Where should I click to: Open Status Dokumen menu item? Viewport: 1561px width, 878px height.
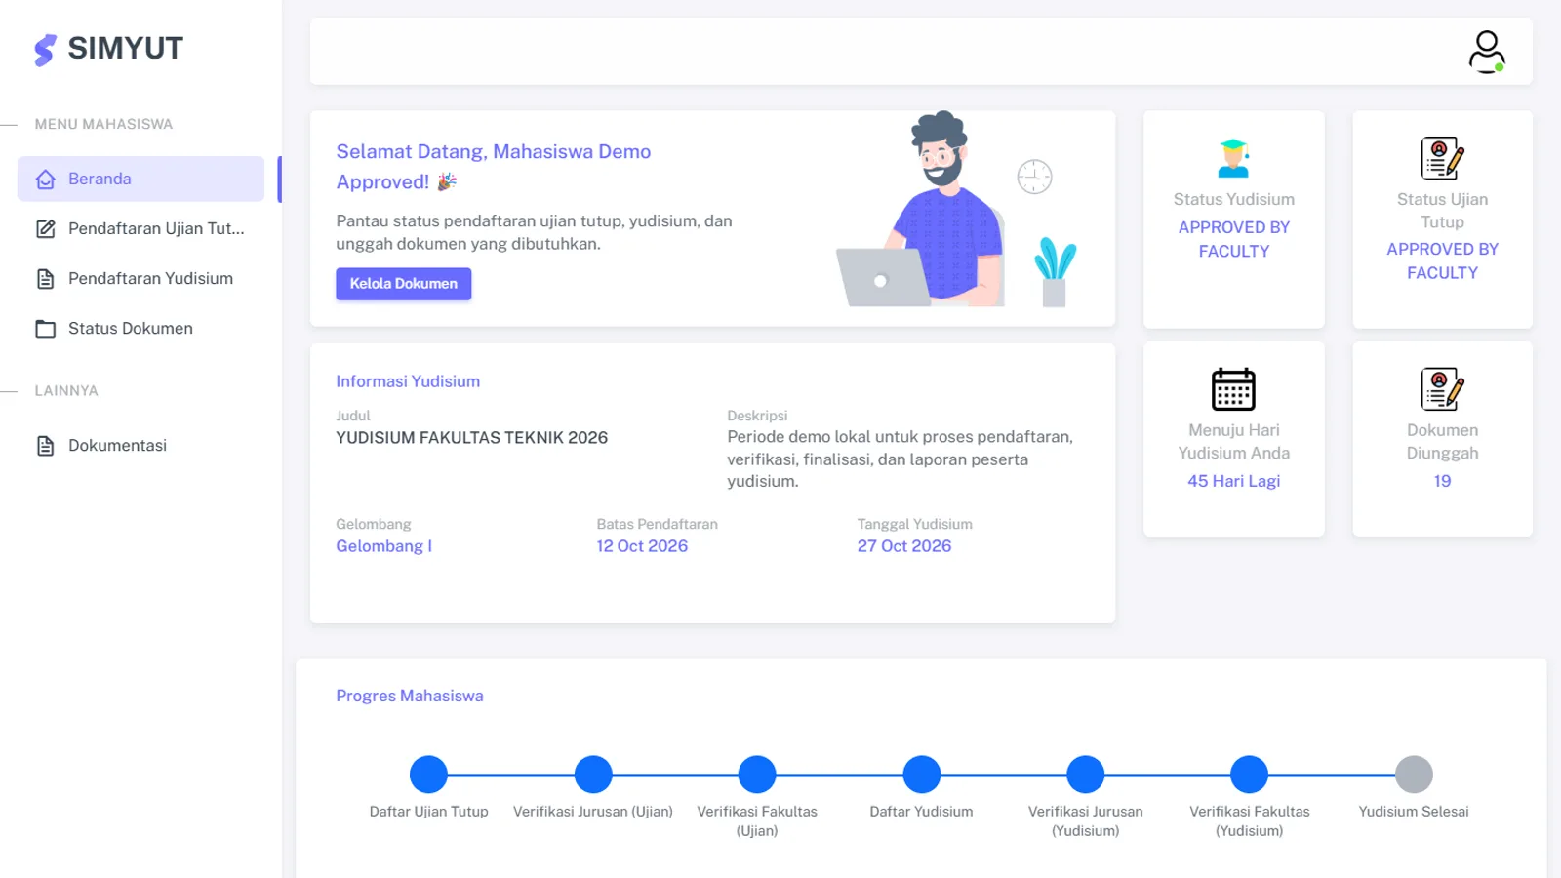coord(140,329)
